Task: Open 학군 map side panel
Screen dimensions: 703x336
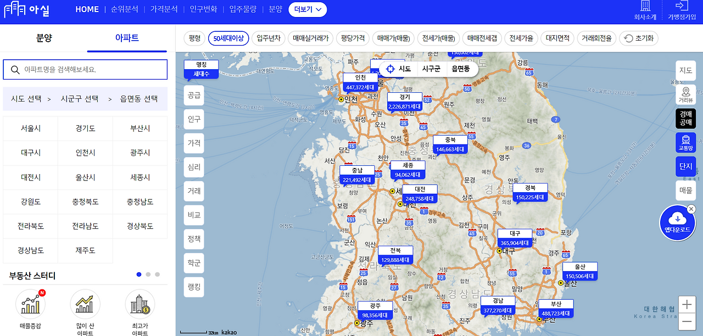Action: click(x=194, y=263)
